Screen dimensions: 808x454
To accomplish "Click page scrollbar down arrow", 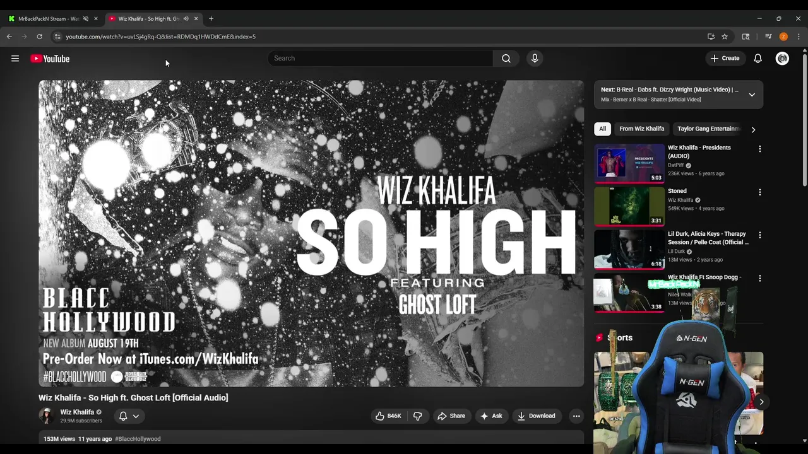I will point(804,441).
